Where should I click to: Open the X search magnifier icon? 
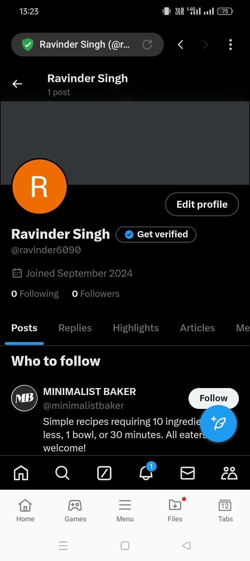62,473
